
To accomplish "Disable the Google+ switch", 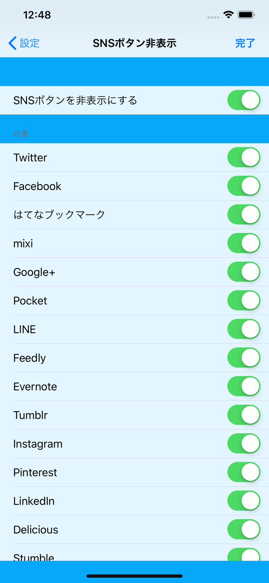I will coord(244,272).
